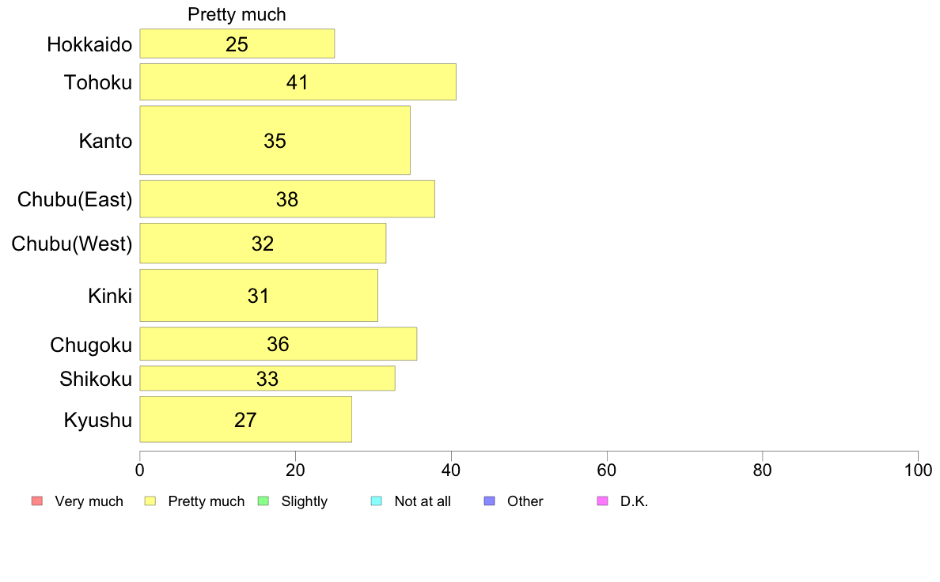This screenshot has width=940, height=582.
Task: Select the Kinki bar showing 31
Action: [259, 296]
